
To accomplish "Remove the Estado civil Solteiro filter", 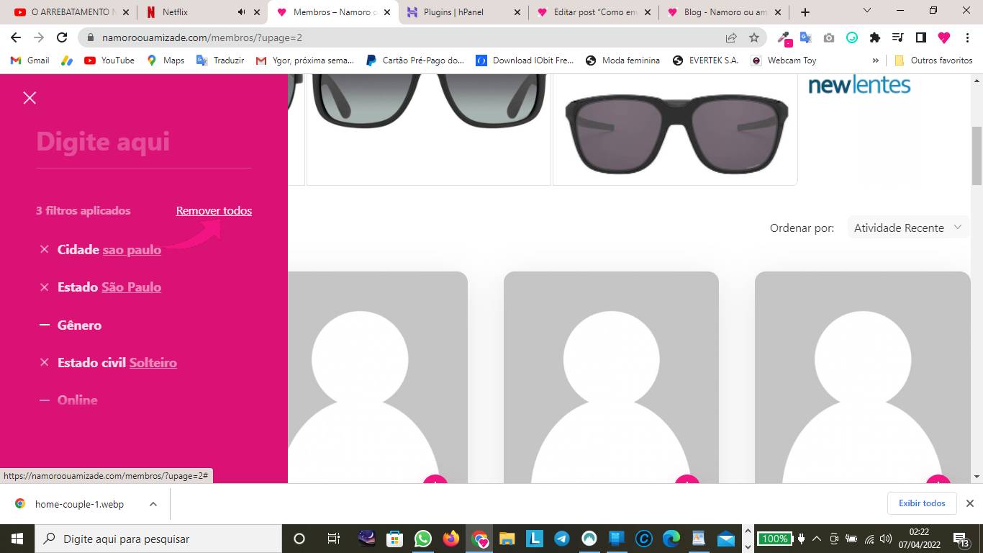I will click(x=45, y=363).
